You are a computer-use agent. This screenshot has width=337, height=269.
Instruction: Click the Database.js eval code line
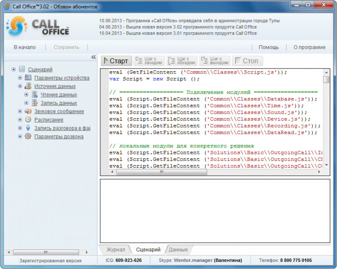point(213,99)
